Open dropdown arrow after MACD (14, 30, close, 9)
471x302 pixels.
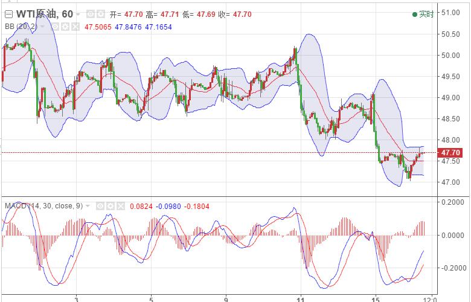click(88, 206)
